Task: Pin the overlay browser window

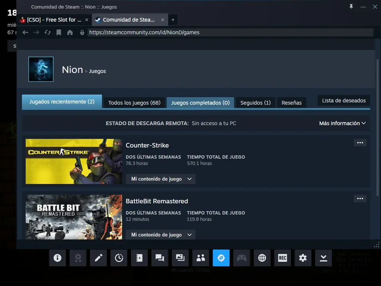Action: click(351, 7)
